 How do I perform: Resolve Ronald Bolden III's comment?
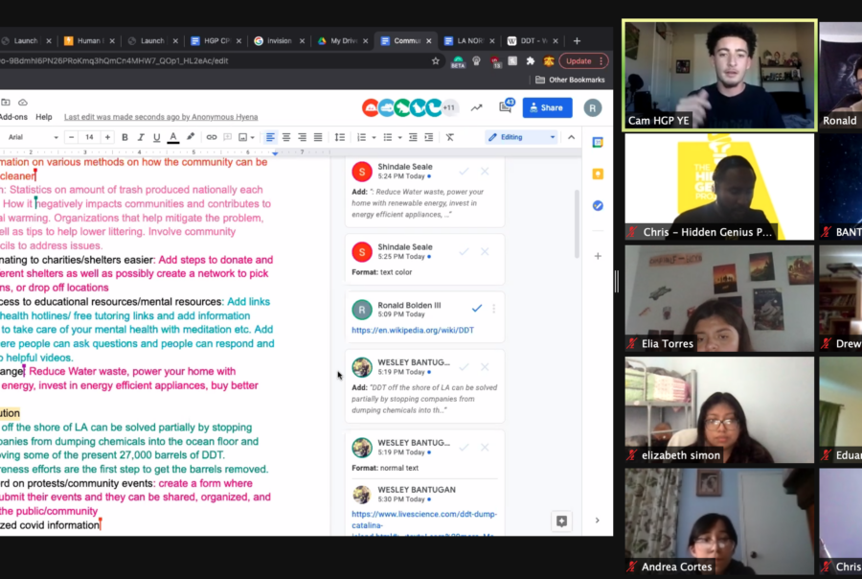[x=477, y=308]
